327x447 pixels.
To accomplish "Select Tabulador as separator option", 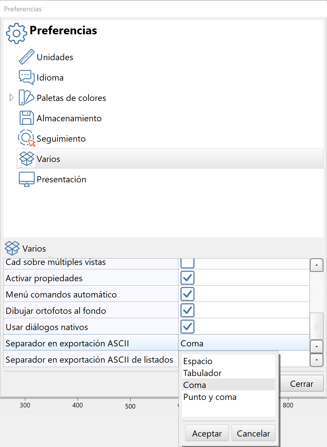I will pyautogui.click(x=202, y=373).
